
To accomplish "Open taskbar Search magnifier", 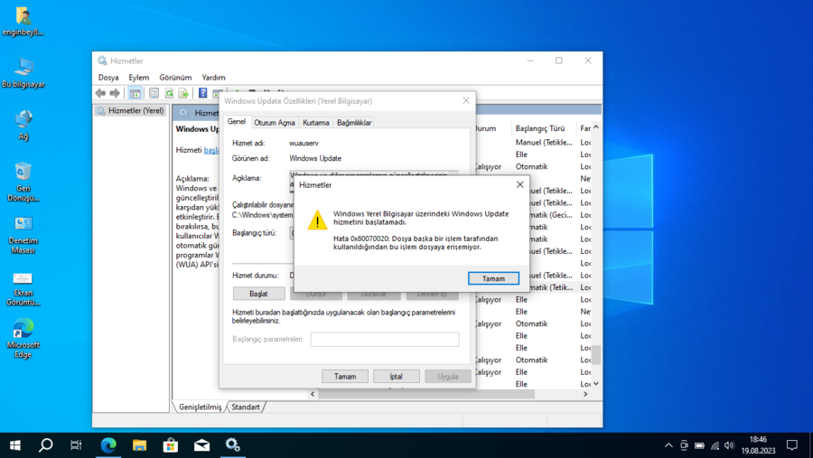I will pos(46,445).
